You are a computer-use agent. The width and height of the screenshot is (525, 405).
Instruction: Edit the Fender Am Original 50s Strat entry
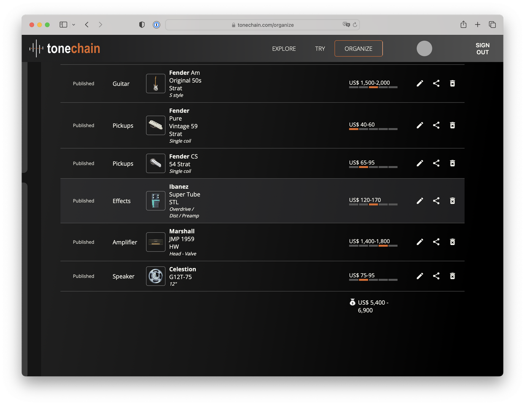(420, 84)
